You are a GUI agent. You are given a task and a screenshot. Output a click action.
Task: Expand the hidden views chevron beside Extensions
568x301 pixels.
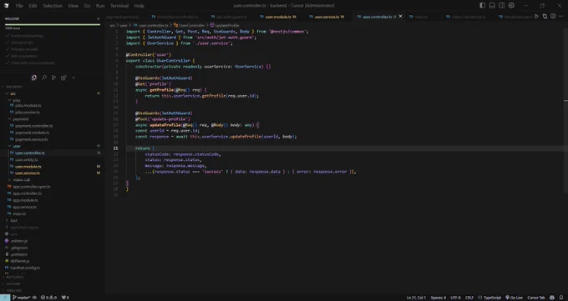pos(74,78)
